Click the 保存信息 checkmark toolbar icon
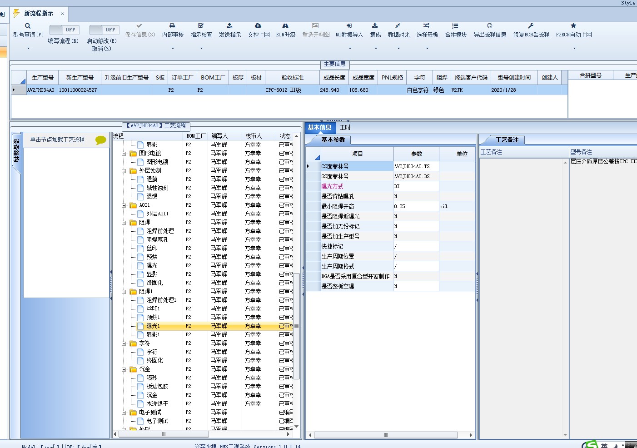637x448 pixels. tap(139, 26)
